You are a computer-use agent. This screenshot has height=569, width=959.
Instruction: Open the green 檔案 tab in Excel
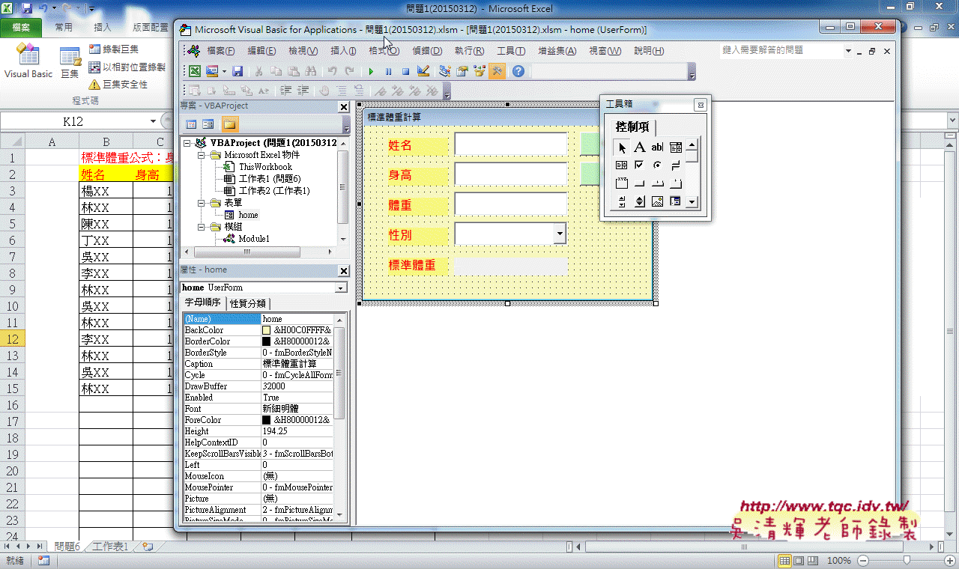point(21,27)
